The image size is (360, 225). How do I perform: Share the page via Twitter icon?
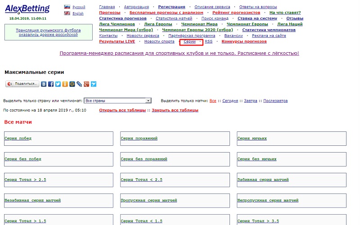[58, 84]
